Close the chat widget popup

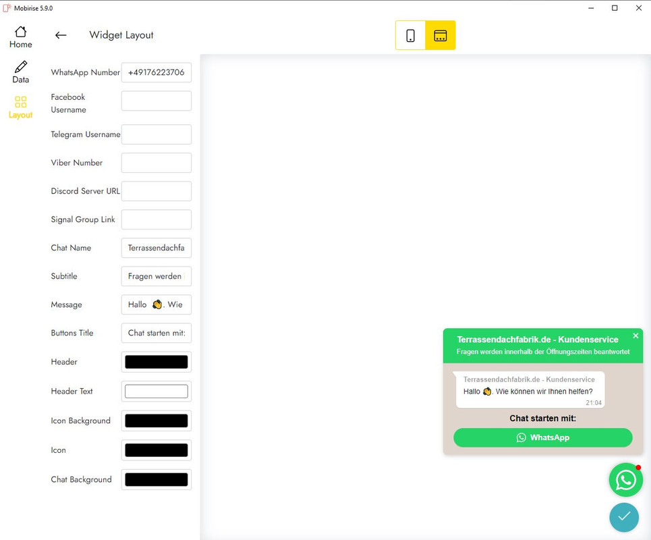click(x=635, y=335)
